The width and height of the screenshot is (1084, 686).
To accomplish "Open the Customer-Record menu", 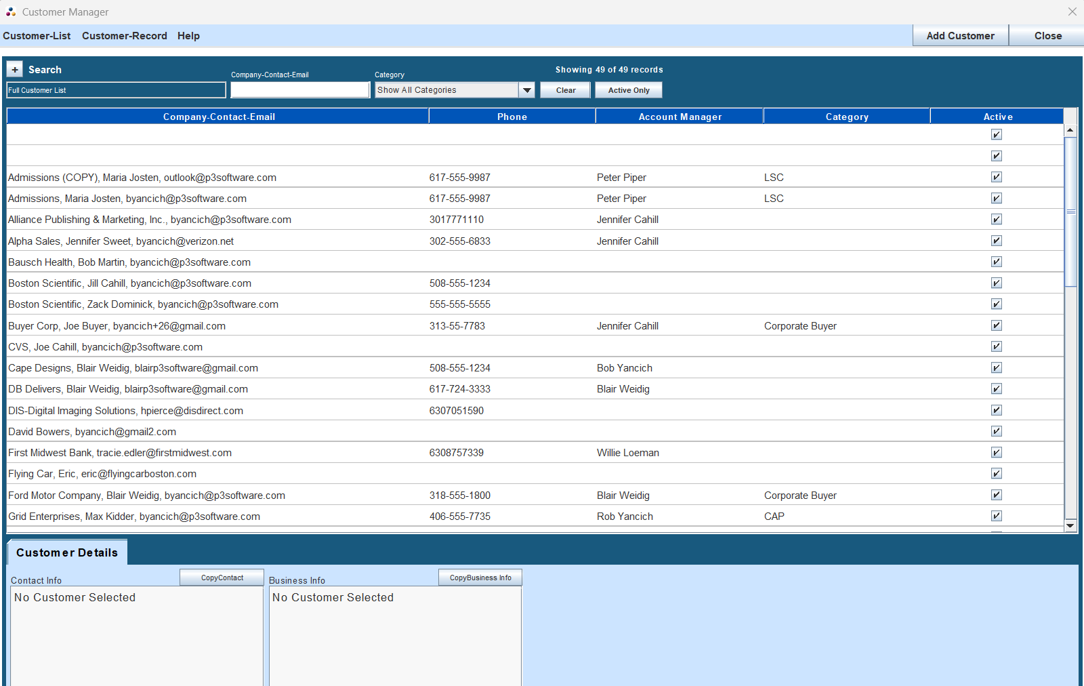I will pos(124,36).
